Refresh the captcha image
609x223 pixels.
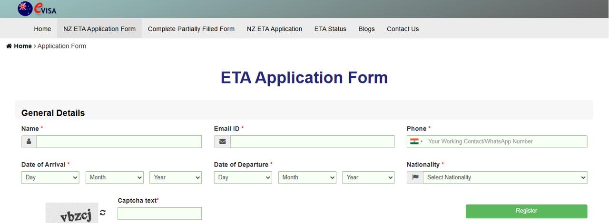click(x=103, y=213)
